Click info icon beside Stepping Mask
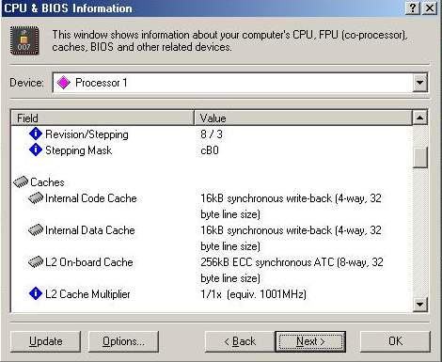Screen dimensions: 442x362 36,150
